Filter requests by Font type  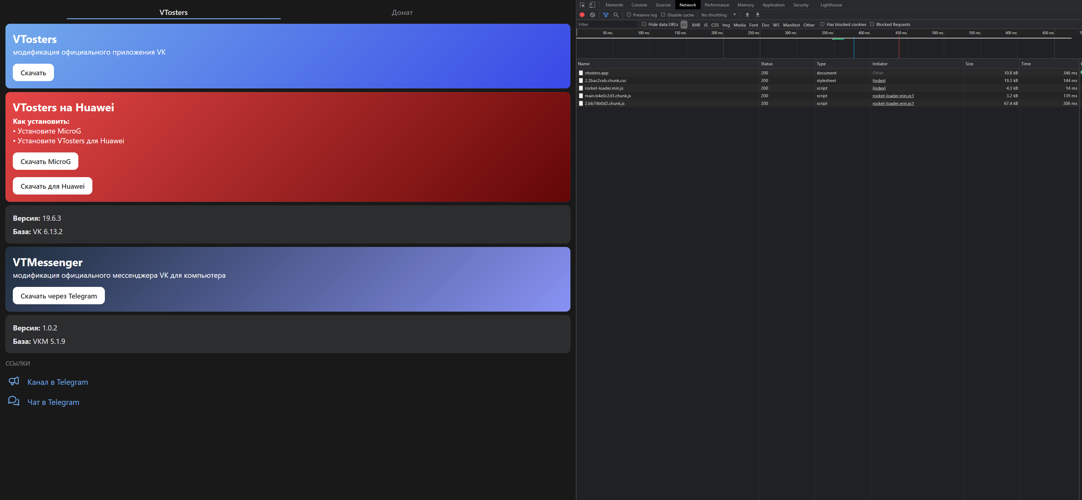pyautogui.click(x=754, y=25)
